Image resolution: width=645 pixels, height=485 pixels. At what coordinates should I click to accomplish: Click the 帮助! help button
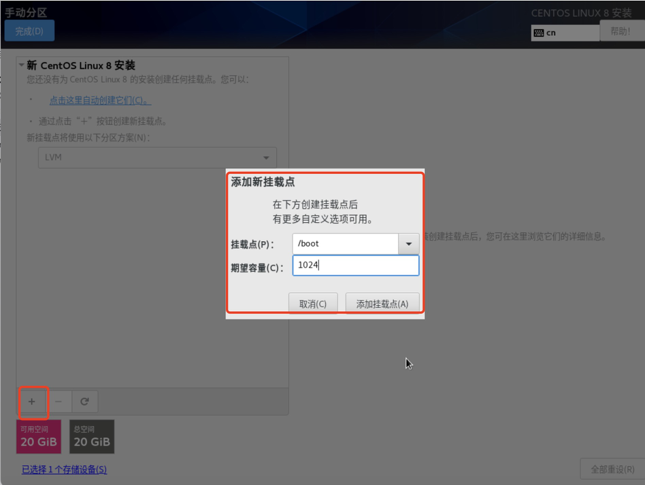tap(621, 31)
